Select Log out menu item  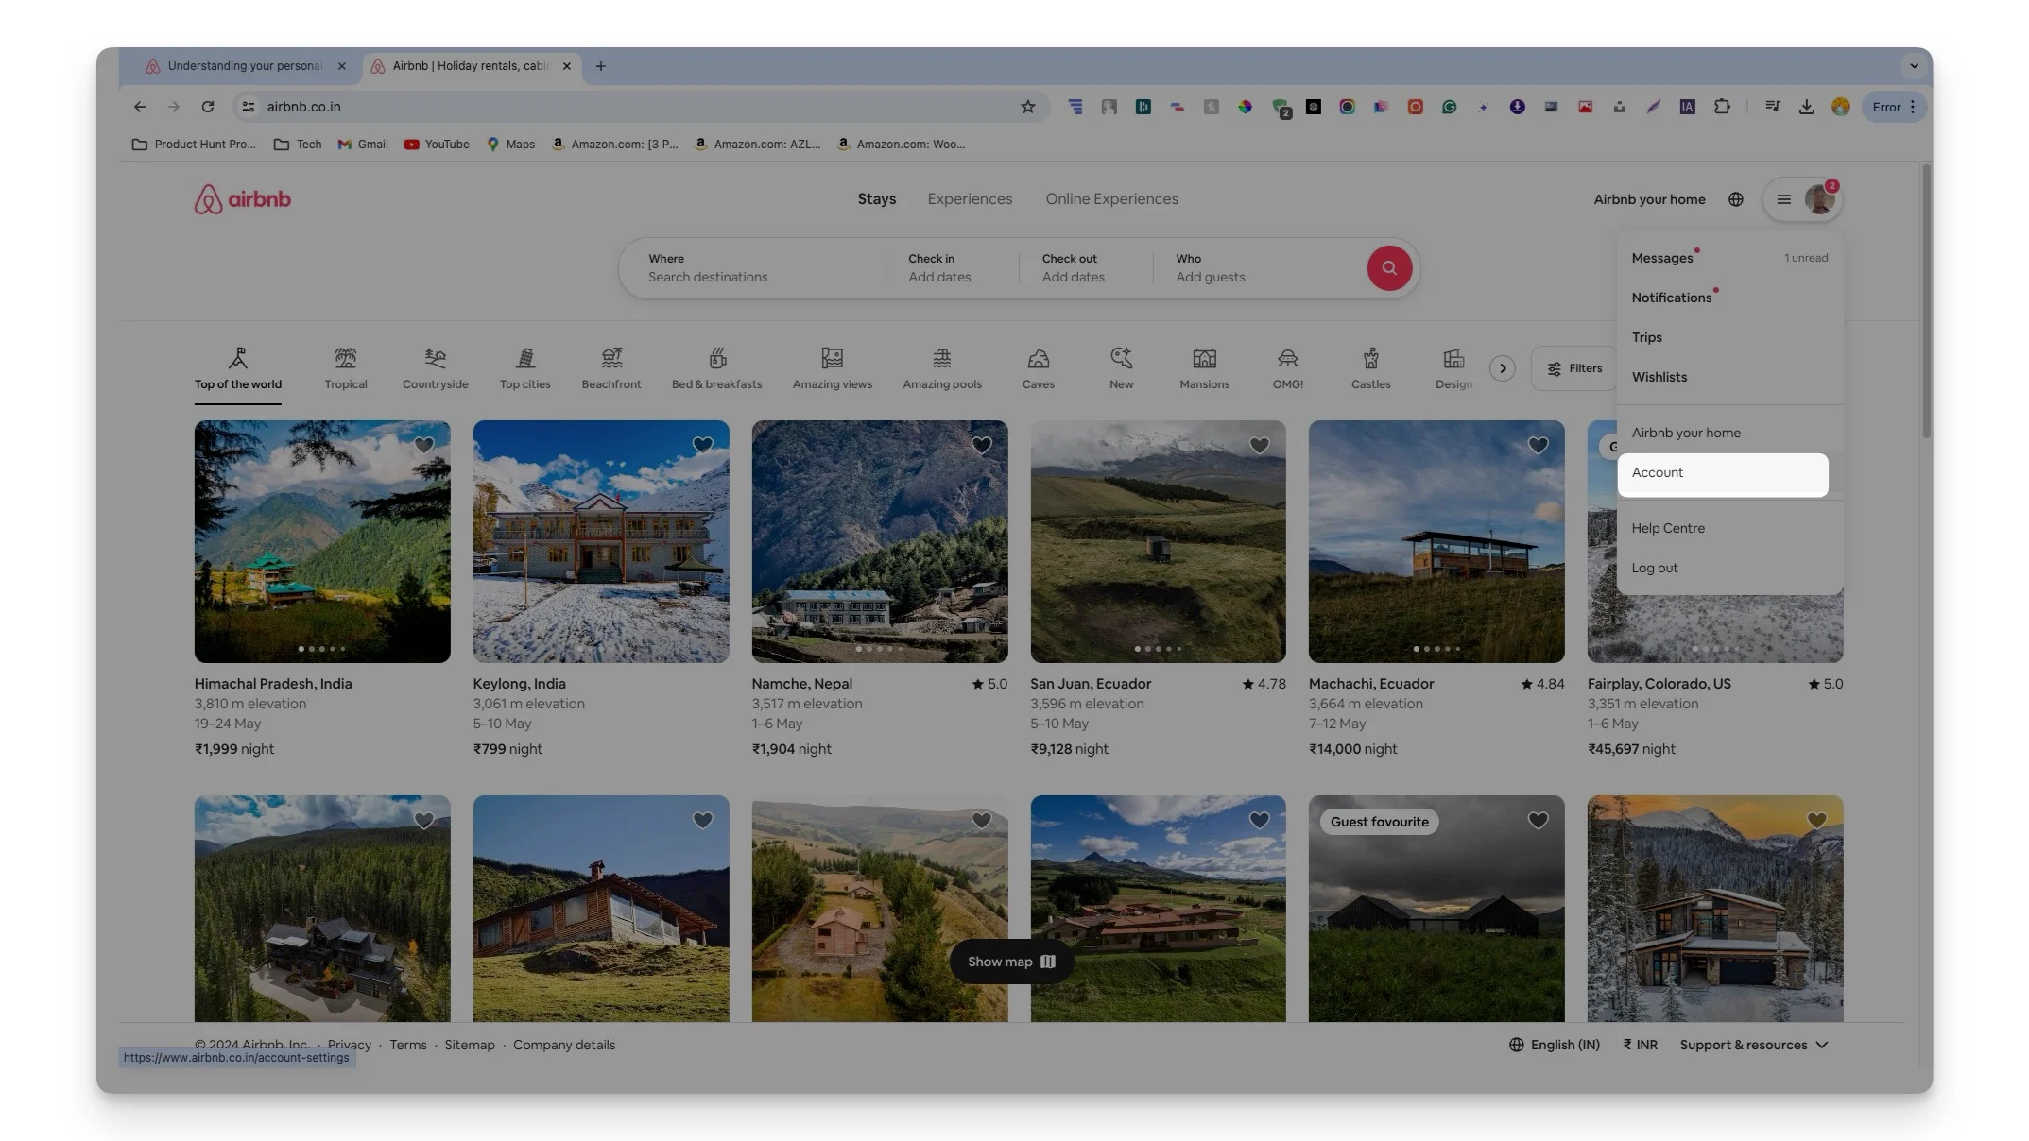click(1728, 568)
